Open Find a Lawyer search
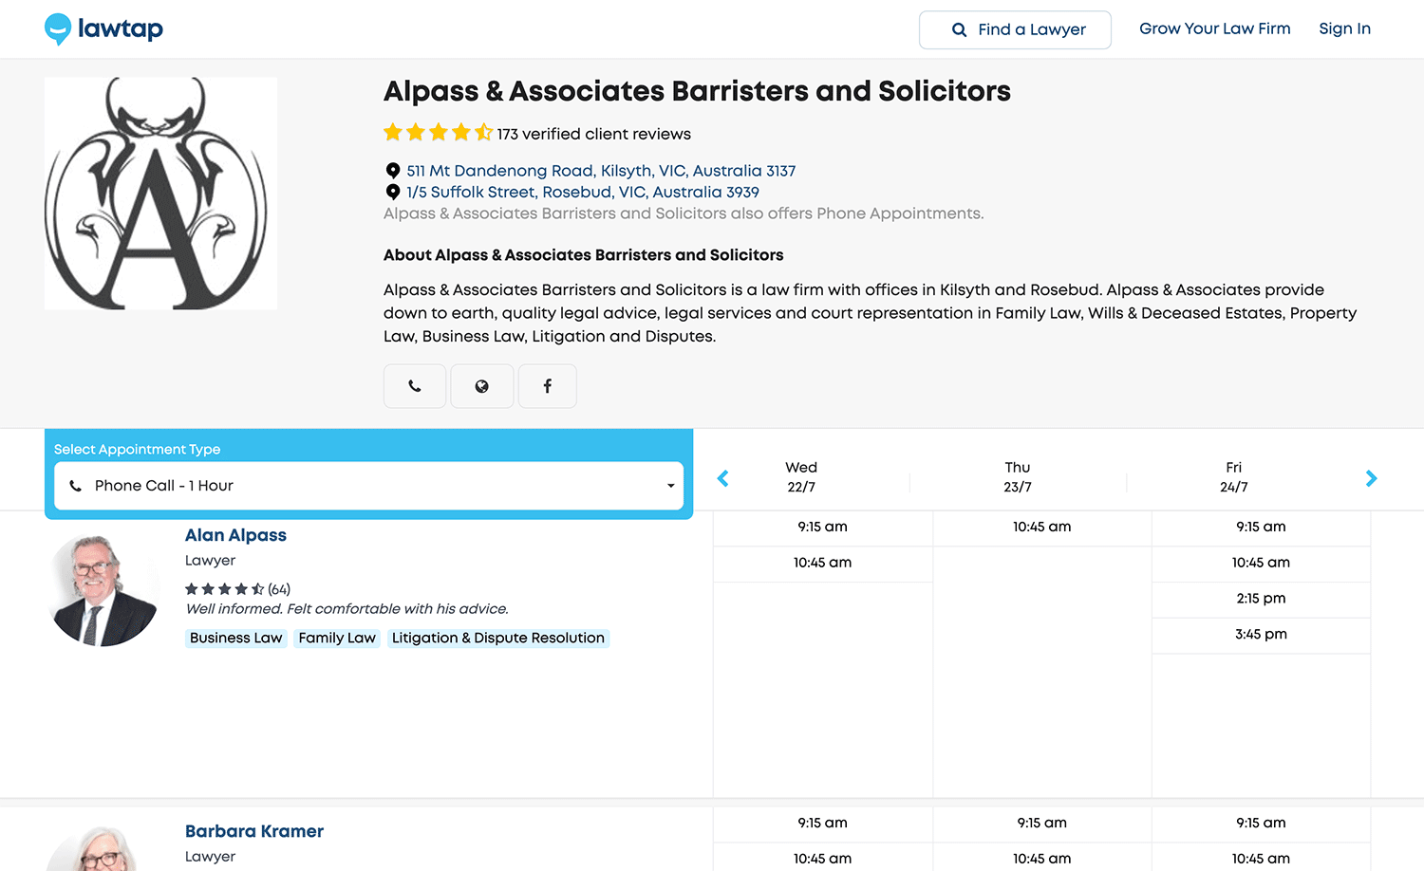Screen dimensions: 1424x871 (1015, 29)
